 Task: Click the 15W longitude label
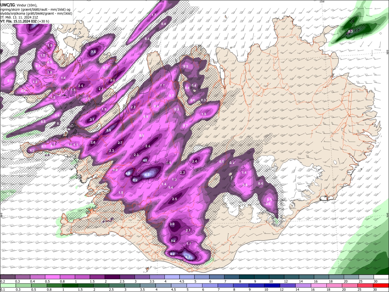tap(322, 2)
